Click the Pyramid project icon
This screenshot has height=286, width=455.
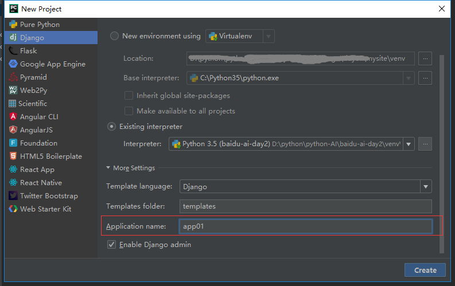[13, 77]
